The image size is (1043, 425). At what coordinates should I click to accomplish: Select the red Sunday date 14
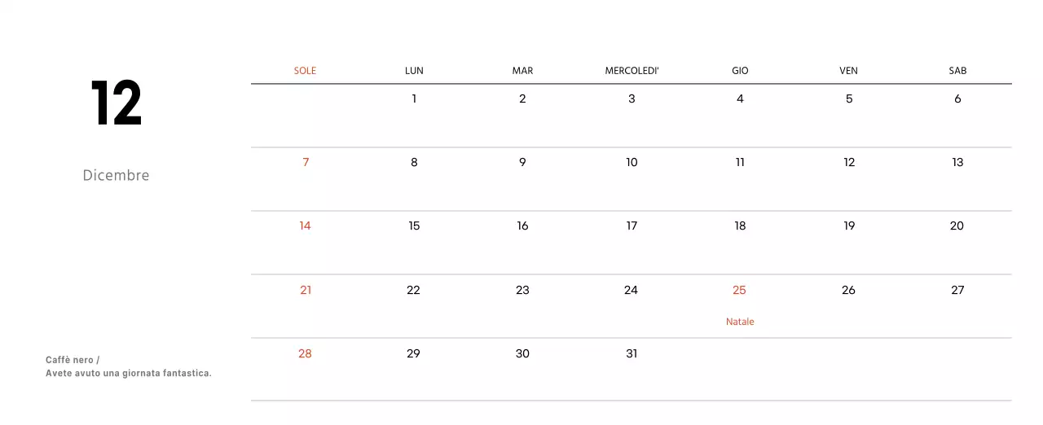click(x=305, y=226)
